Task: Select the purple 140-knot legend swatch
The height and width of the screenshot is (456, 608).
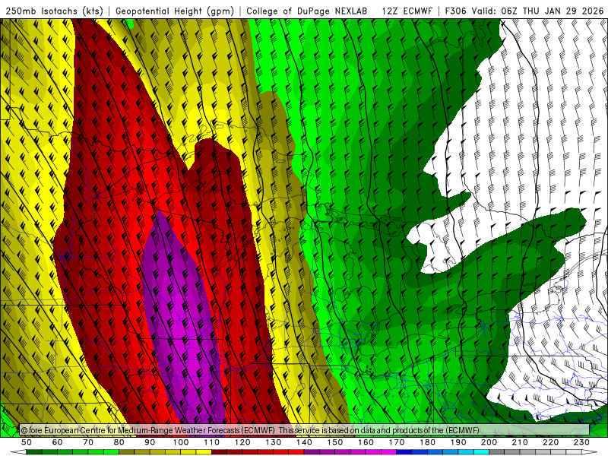Action: [312, 452]
